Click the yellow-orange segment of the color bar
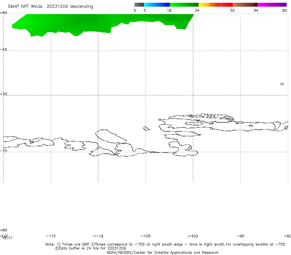Viewport: 291px width, 255px height. (209, 5)
